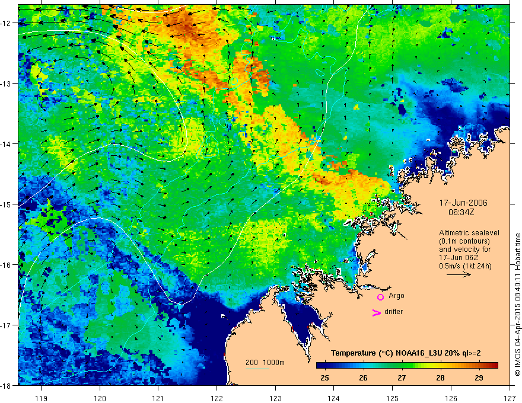
Task: Click the '-12' latitude axis label
Action: pyautogui.click(x=6, y=23)
